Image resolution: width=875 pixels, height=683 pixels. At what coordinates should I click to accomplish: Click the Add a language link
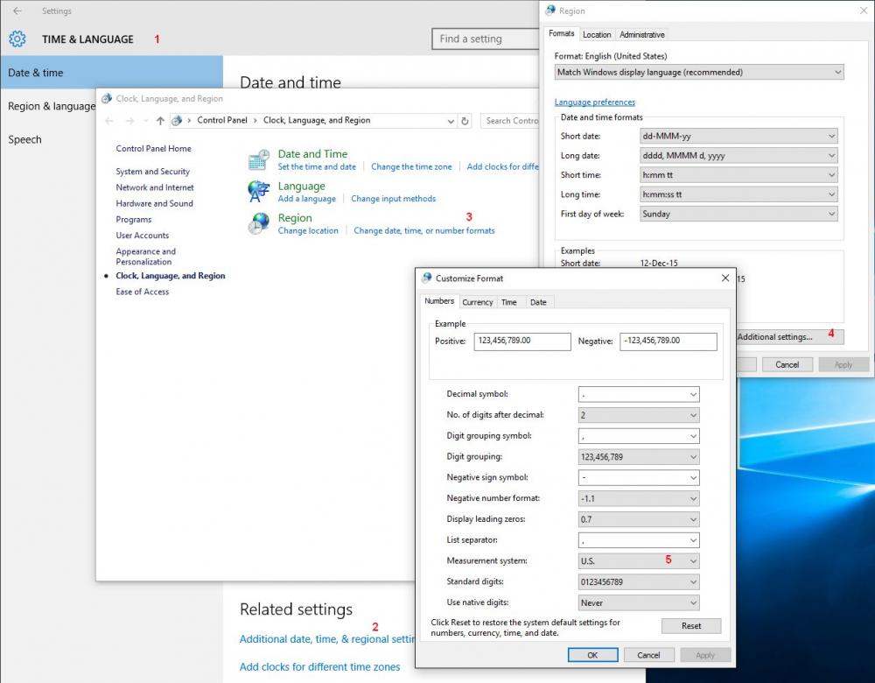(307, 199)
